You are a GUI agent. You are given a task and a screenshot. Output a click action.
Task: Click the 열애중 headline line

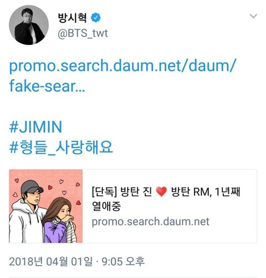[x=106, y=206]
